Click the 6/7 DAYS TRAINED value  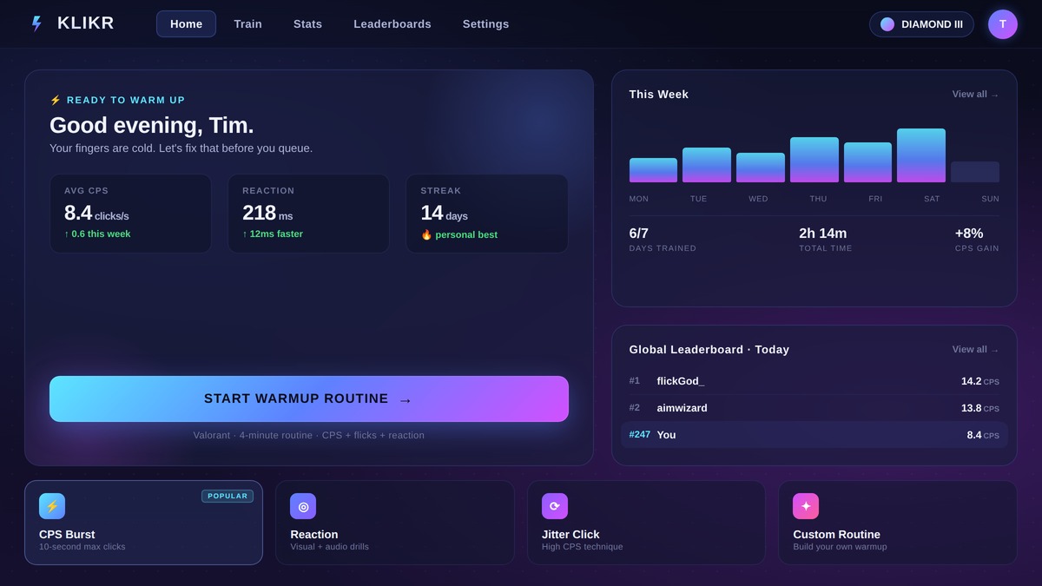(639, 234)
